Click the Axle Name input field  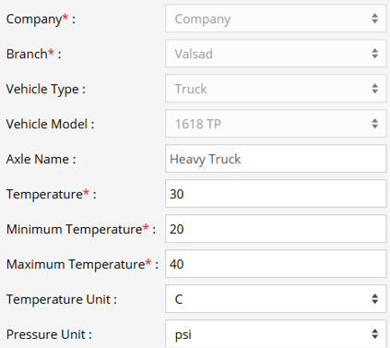276,159
